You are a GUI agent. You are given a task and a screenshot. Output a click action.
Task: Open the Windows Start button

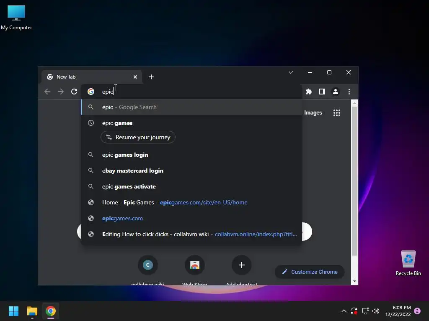coord(13,311)
